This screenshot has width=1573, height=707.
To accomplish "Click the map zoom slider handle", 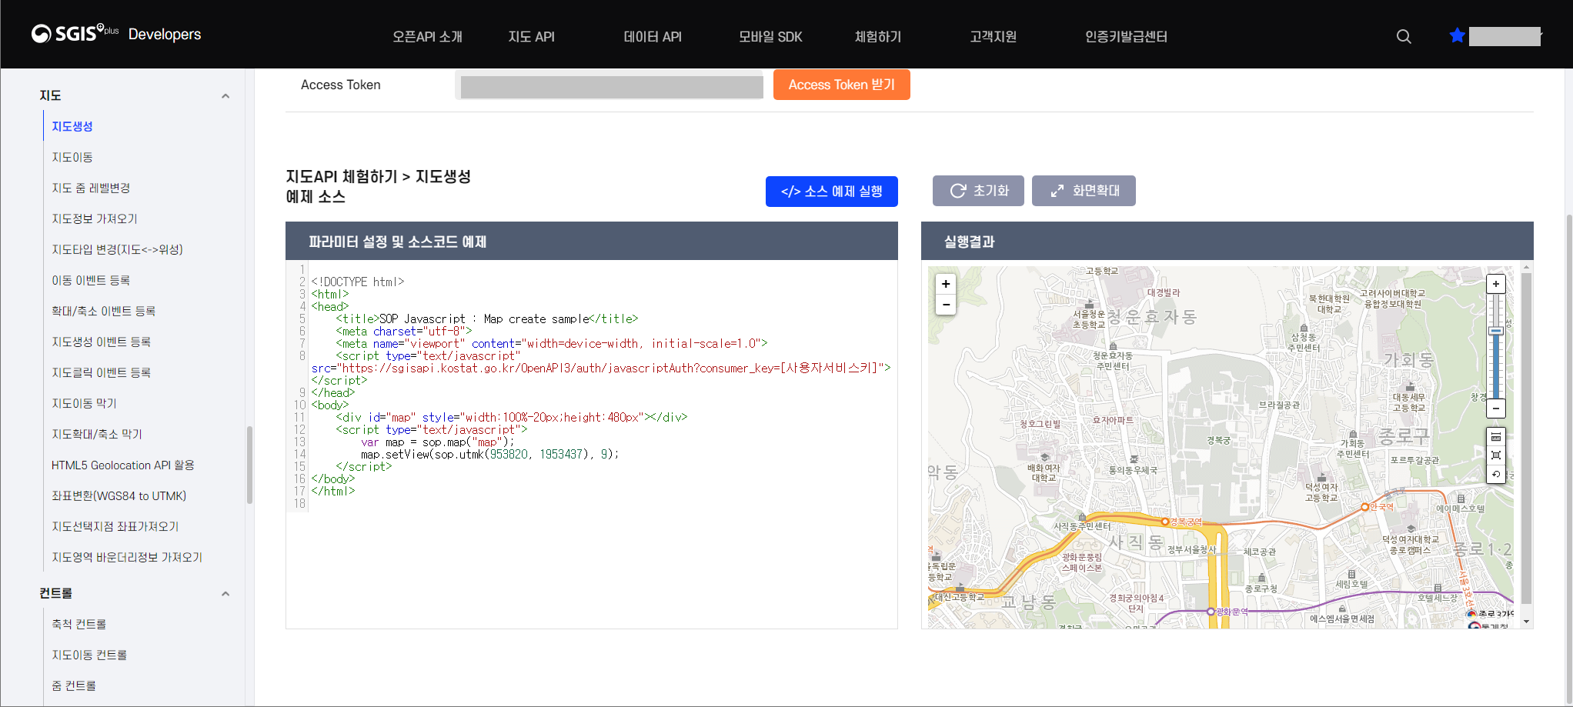I will [x=1495, y=332].
